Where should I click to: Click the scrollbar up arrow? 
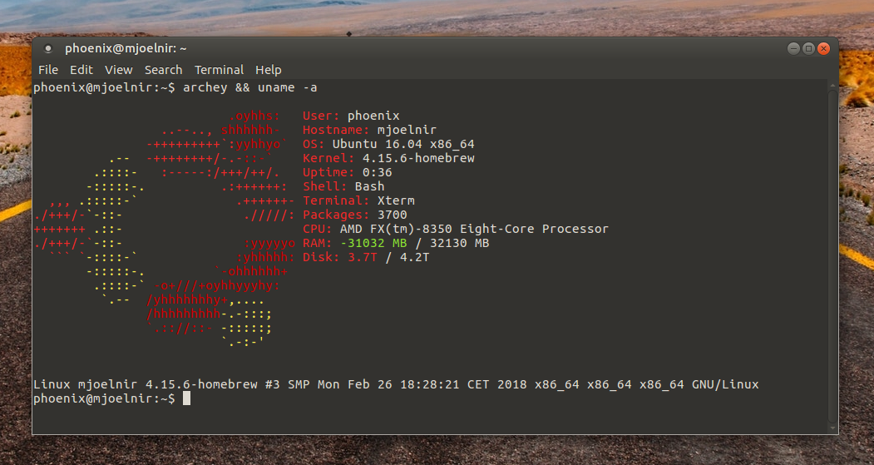coord(832,86)
